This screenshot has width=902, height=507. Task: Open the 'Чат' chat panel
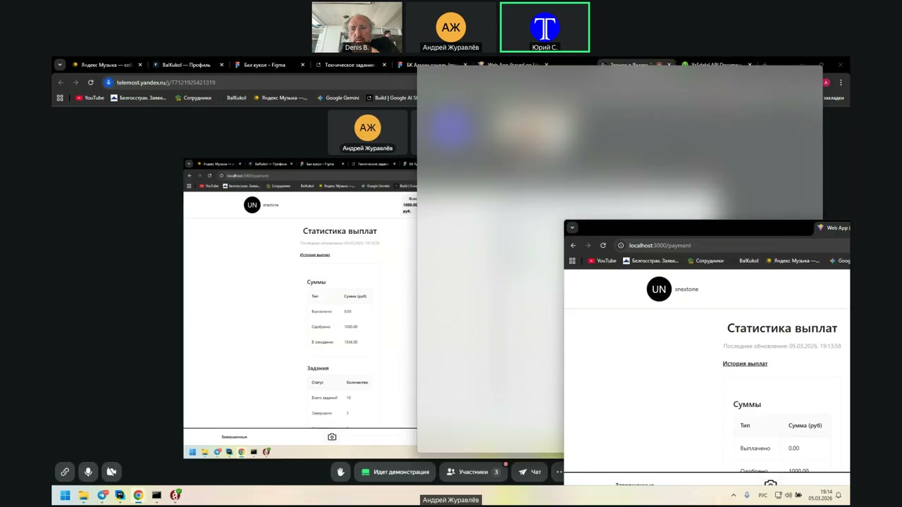point(530,472)
